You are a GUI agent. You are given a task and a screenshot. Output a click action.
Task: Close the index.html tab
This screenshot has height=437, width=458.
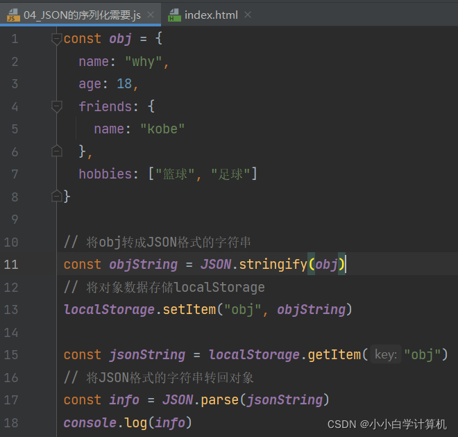click(248, 15)
